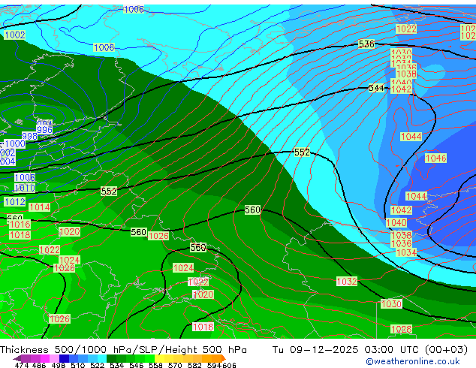
Task: Click the 570 legend value
Action: click(175, 365)
